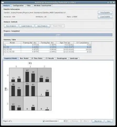Click the Maximize graph button
117x127 pixels.
98,121
